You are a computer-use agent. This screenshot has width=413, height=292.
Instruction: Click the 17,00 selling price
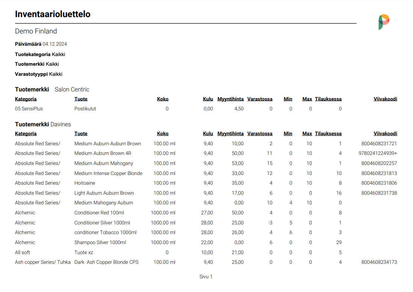click(238, 193)
